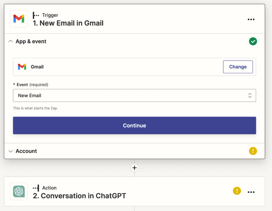The height and width of the screenshot is (211, 272).
Task: Click the green checkmark beside App & event
Action: (x=253, y=41)
